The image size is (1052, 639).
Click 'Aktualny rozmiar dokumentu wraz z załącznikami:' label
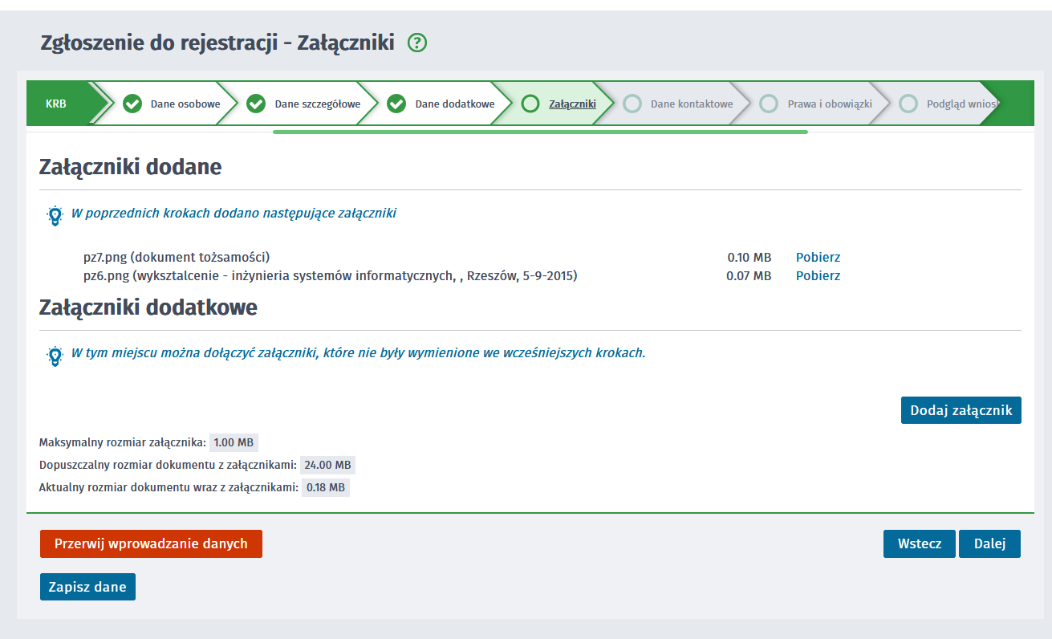point(169,487)
